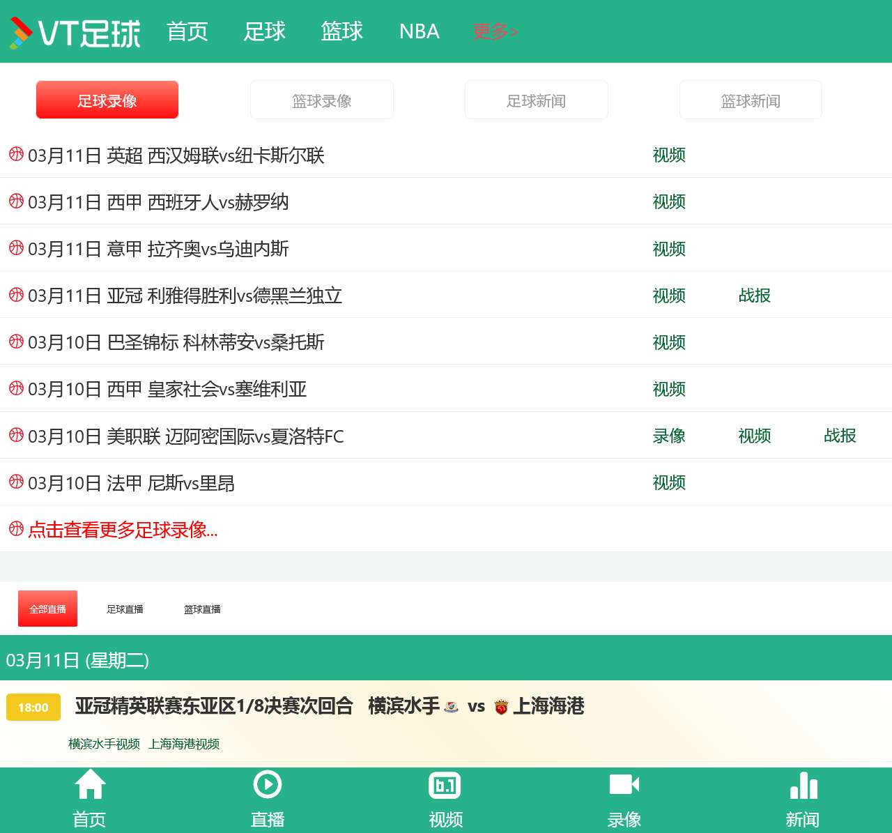Click ball icon beside 利雅得胜利vs德黑兰独立
Viewport: 892px width, 833px height.
point(16,294)
